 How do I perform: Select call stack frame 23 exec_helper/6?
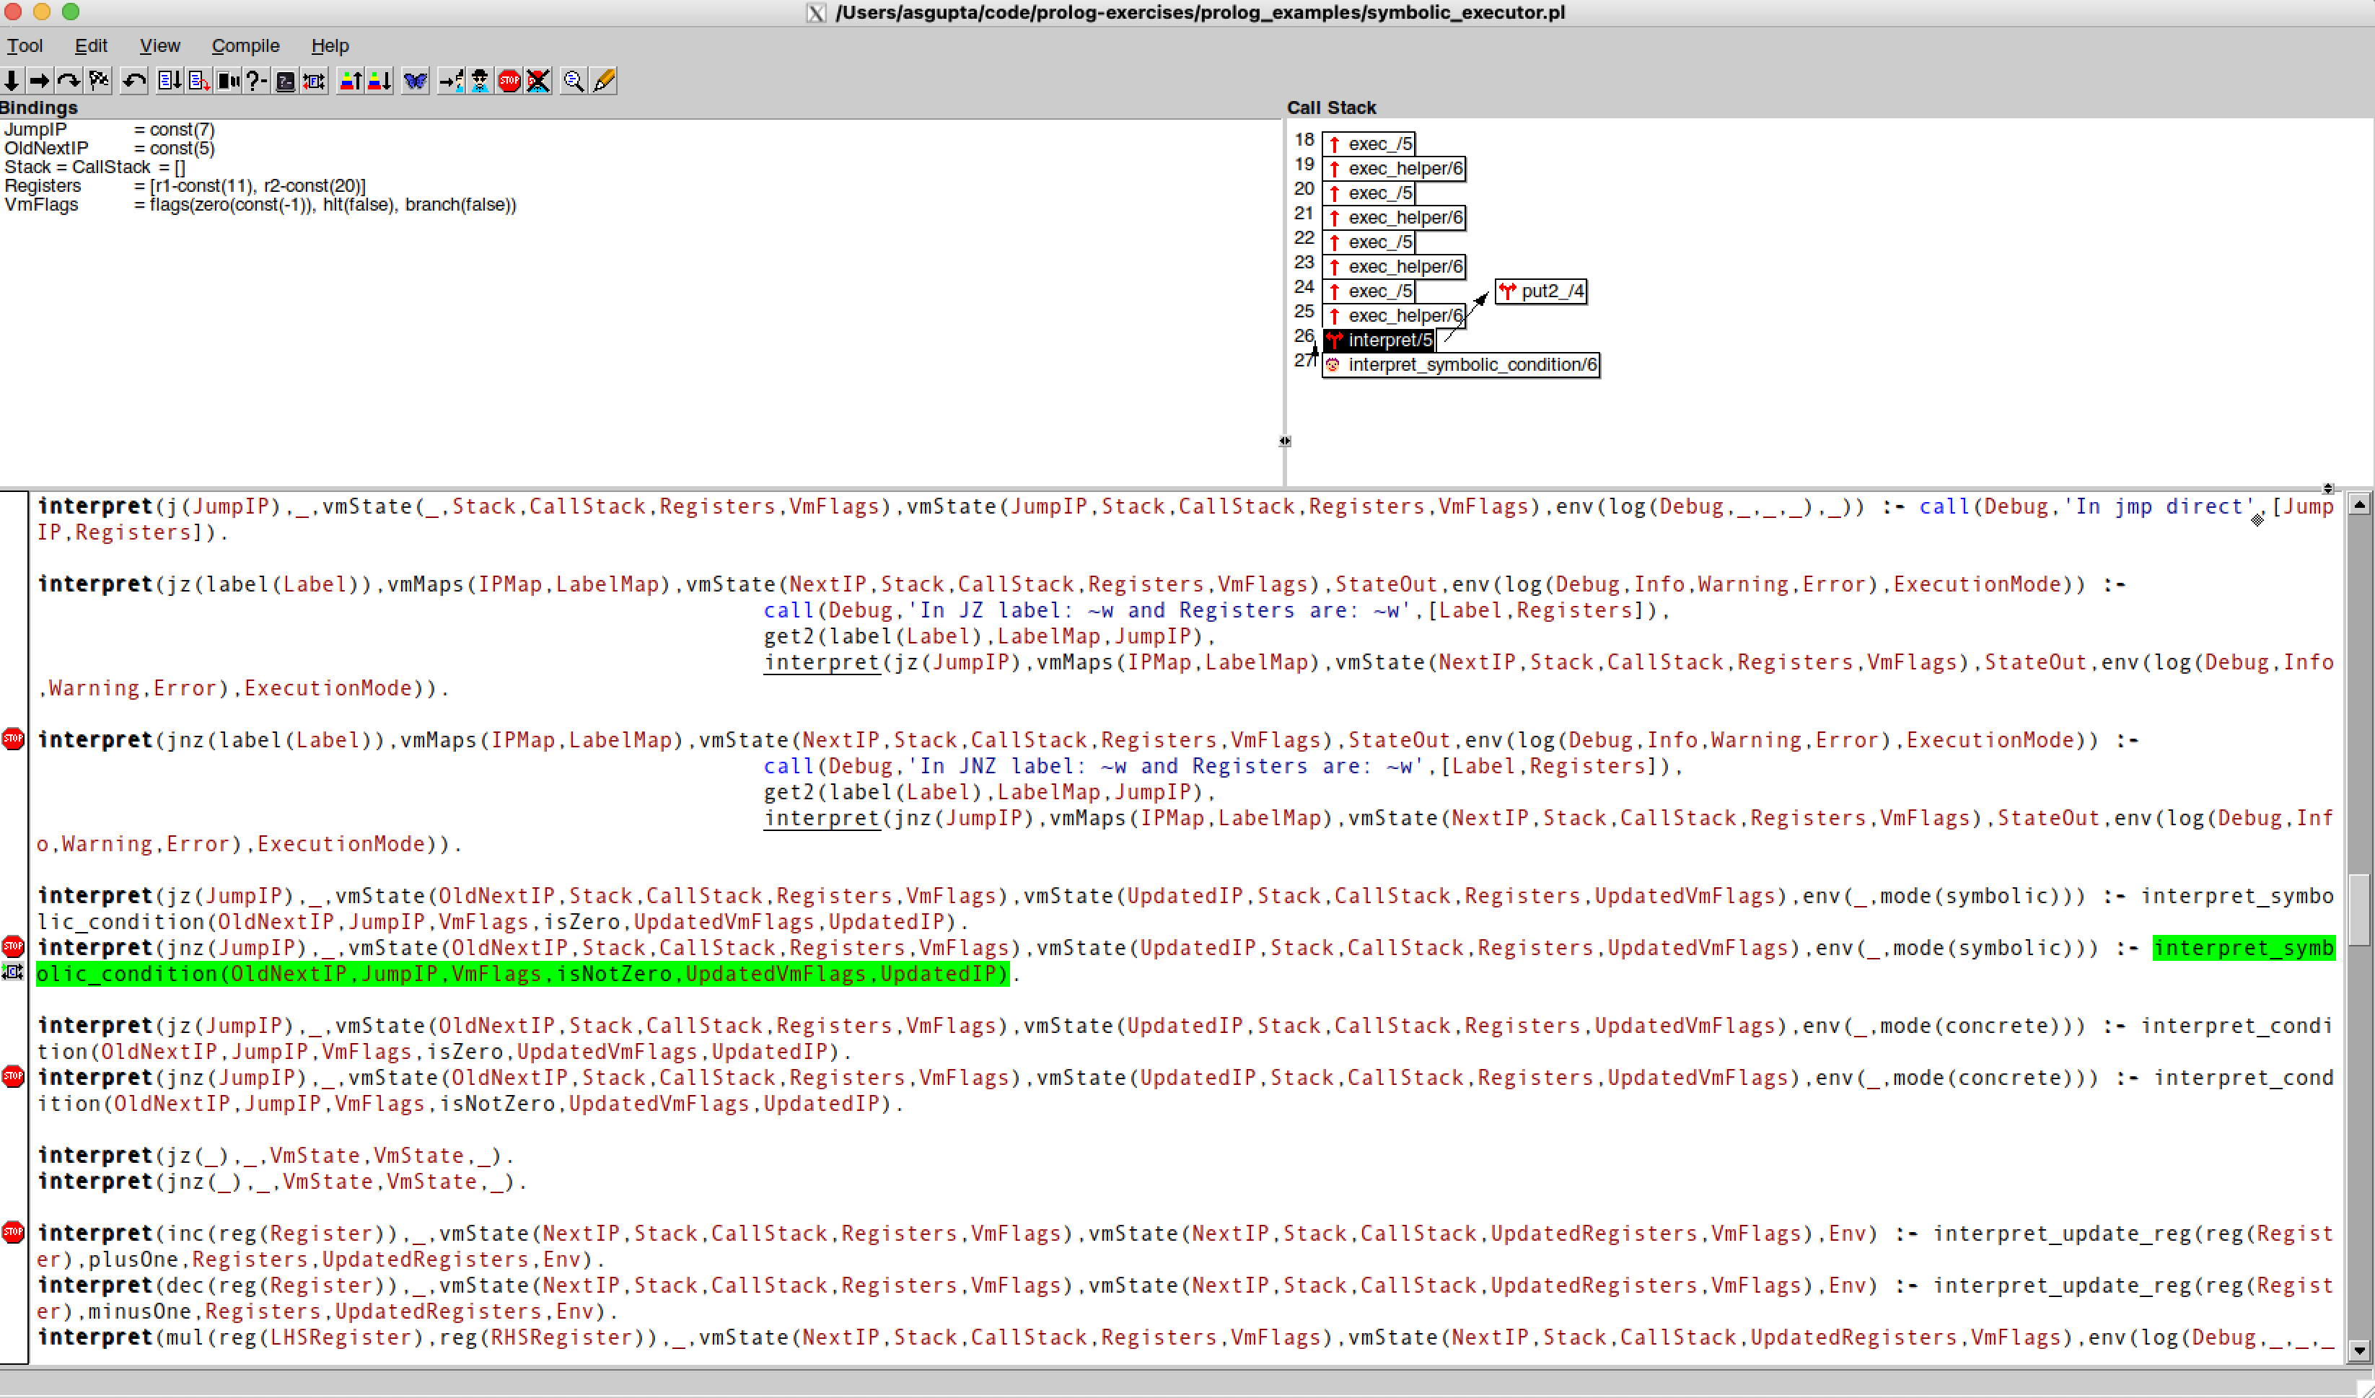point(1394,265)
